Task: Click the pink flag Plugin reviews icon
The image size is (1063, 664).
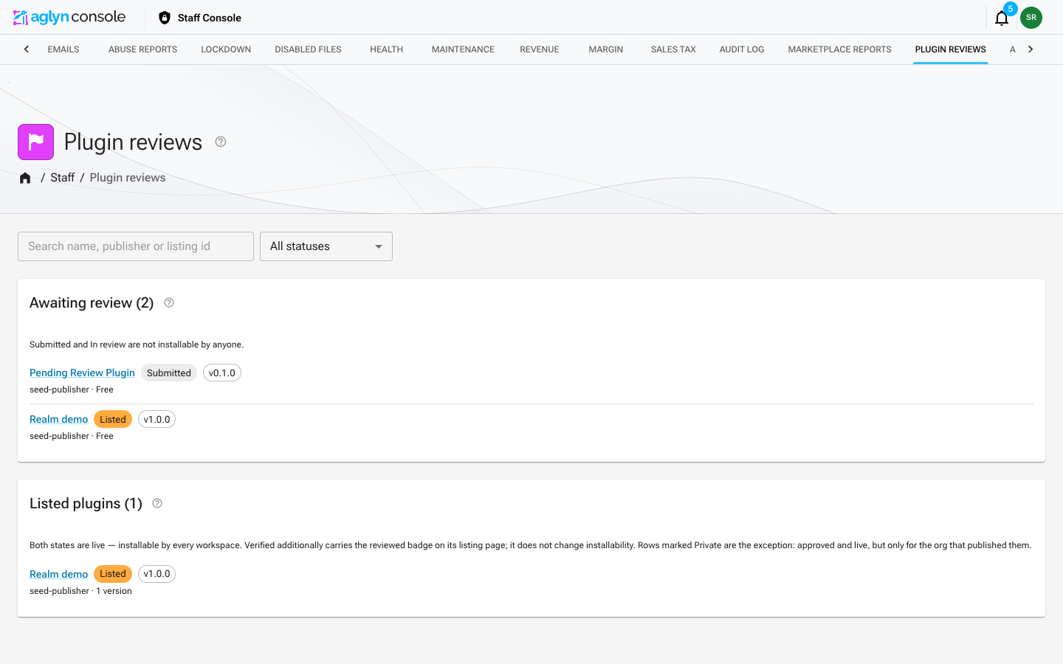Action: point(36,142)
